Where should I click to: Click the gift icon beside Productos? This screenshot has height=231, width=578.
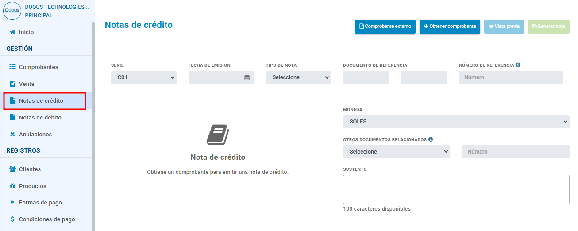click(x=12, y=186)
